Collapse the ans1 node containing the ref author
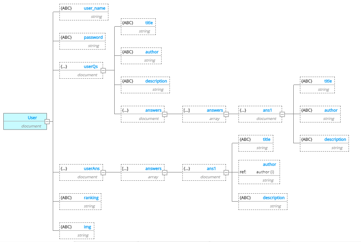Image resolution: width=361 pixels, height=242 pixels. tap(226, 172)
